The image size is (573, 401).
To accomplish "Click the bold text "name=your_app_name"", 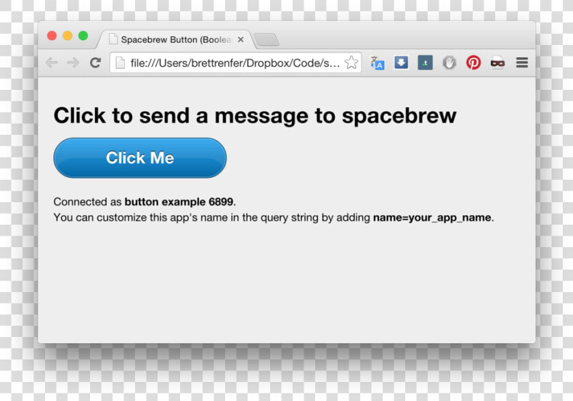I will point(432,218).
